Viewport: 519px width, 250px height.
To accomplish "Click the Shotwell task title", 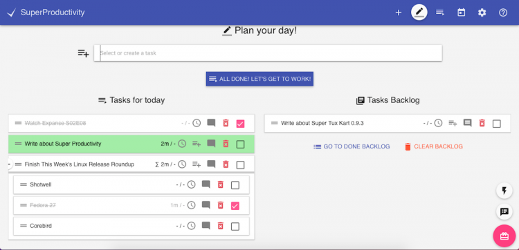I will (x=41, y=184).
